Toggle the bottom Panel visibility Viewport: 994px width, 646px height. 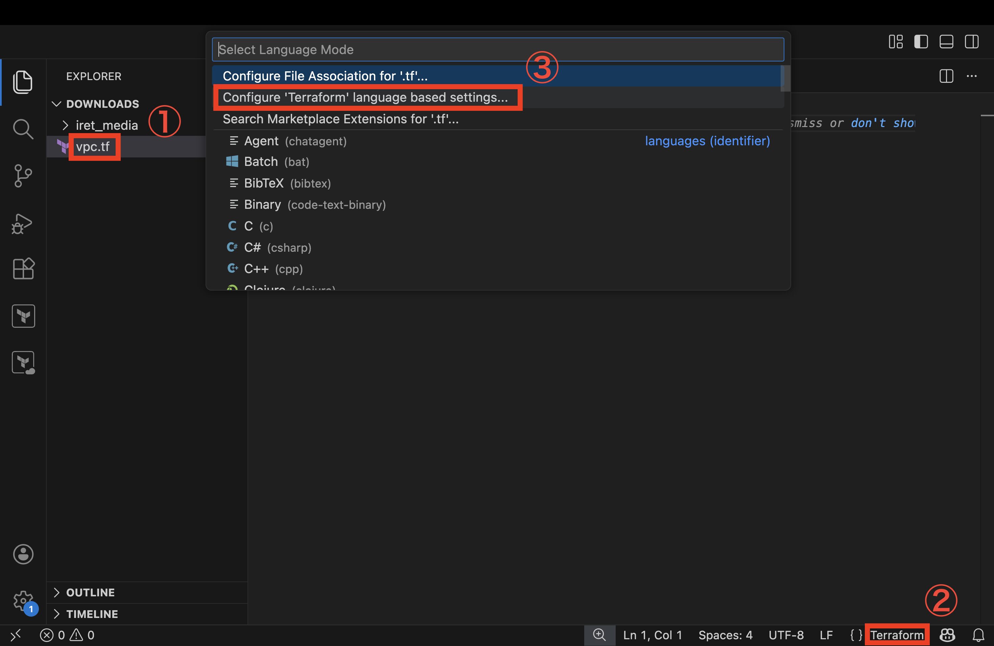pyautogui.click(x=946, y=42)
